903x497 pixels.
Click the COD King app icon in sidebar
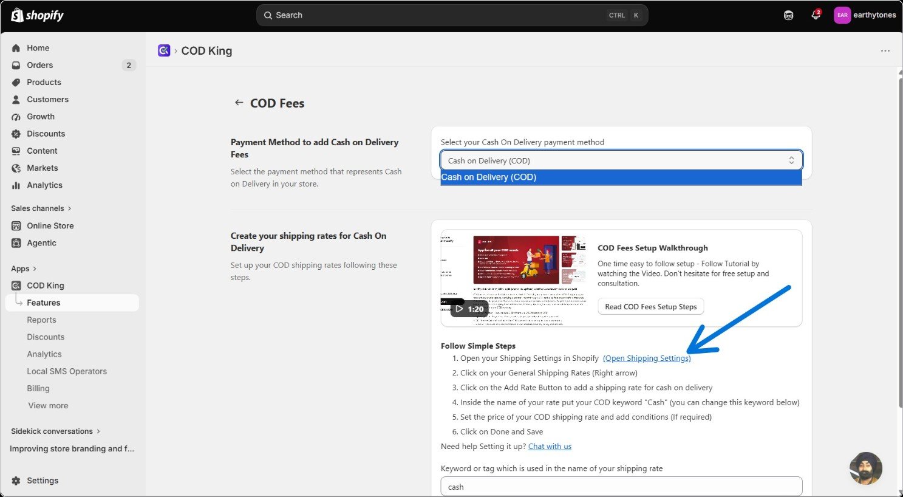point(16,286)
